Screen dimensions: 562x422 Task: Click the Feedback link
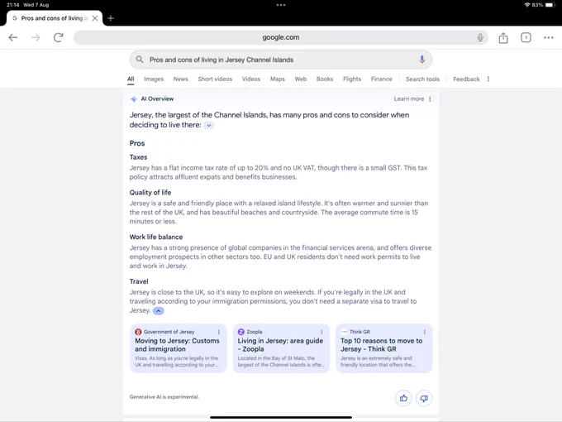coord(466,79)
